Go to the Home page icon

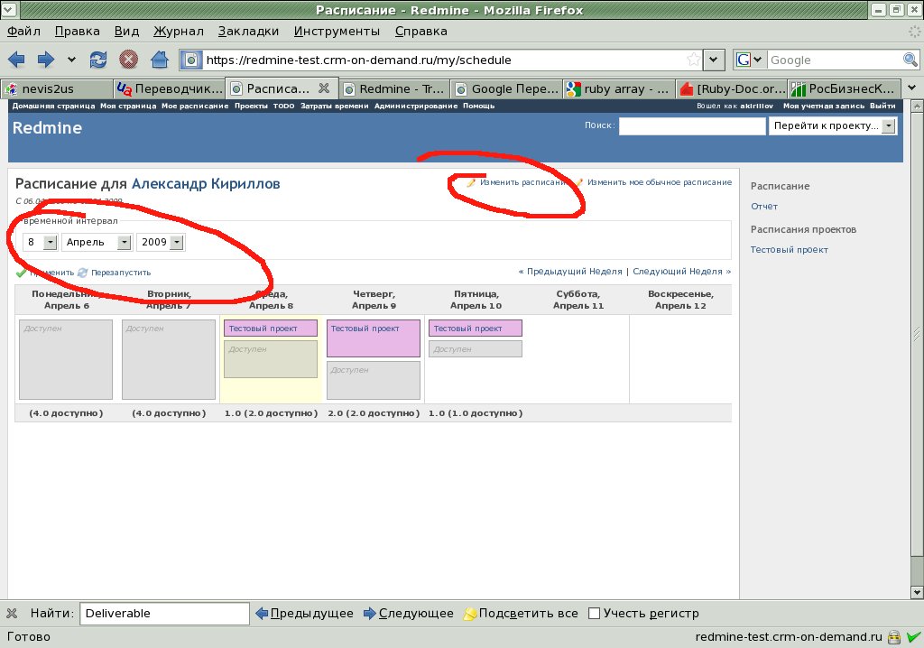pos(160,60)
